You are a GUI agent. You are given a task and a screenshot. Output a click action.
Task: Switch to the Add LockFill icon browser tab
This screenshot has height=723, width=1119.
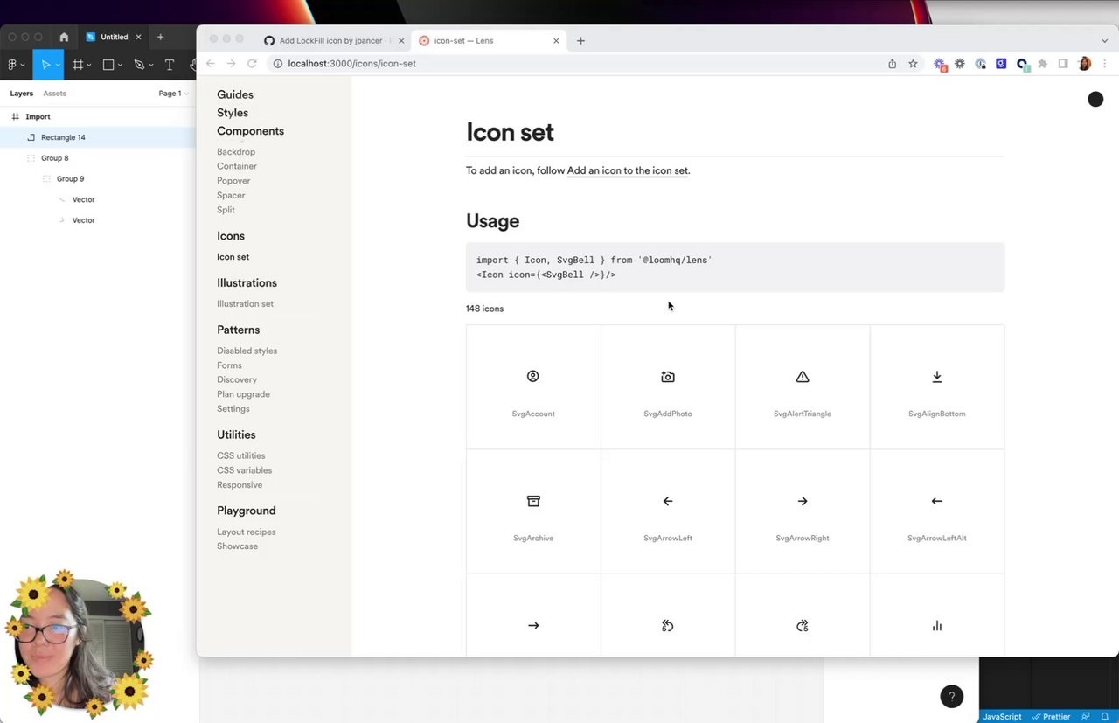(x=330, y=41)
